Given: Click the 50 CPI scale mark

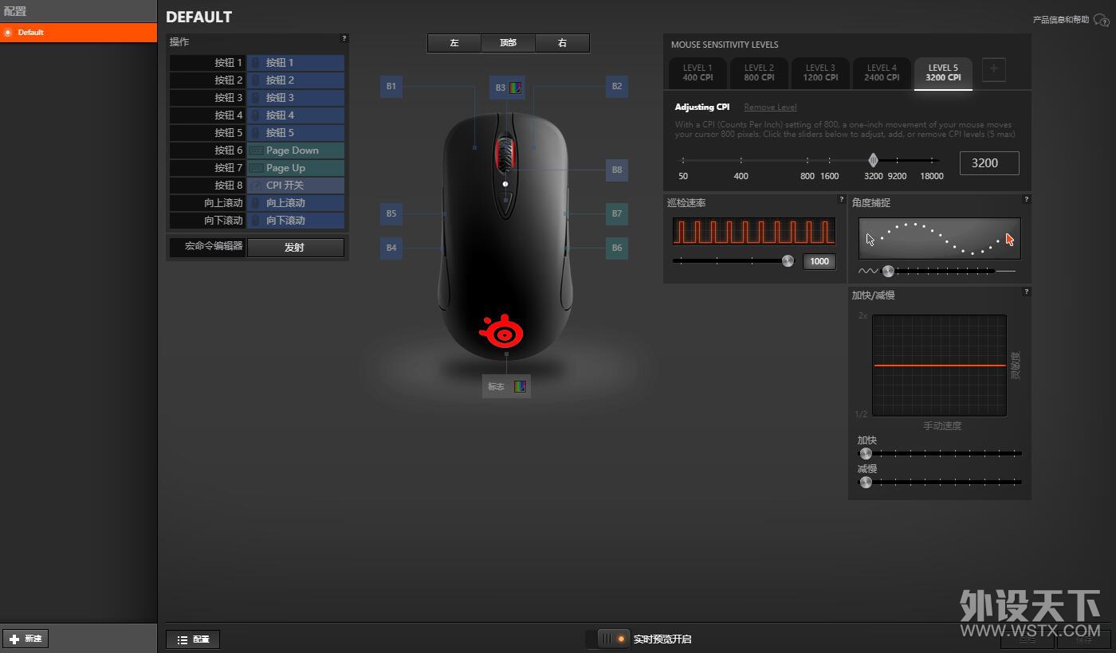Looking at the screenshot, I should [x=683, y=176].
